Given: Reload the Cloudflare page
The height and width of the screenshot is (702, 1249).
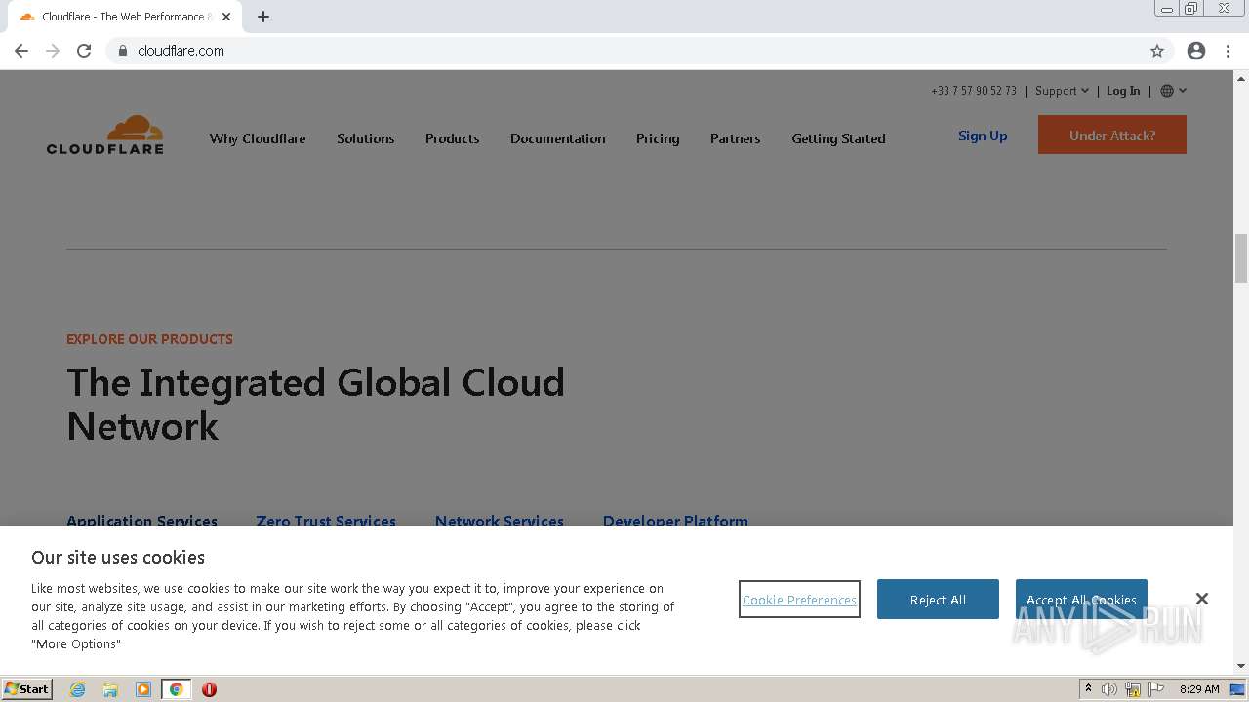Looking at the screenshot, I should [x=84, y=51].
